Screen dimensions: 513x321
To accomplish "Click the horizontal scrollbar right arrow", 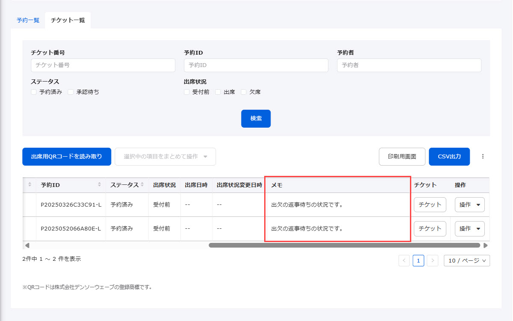I will 485,245.
